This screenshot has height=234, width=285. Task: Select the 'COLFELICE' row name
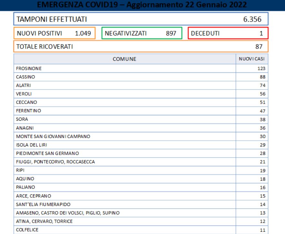coord(27,230)
